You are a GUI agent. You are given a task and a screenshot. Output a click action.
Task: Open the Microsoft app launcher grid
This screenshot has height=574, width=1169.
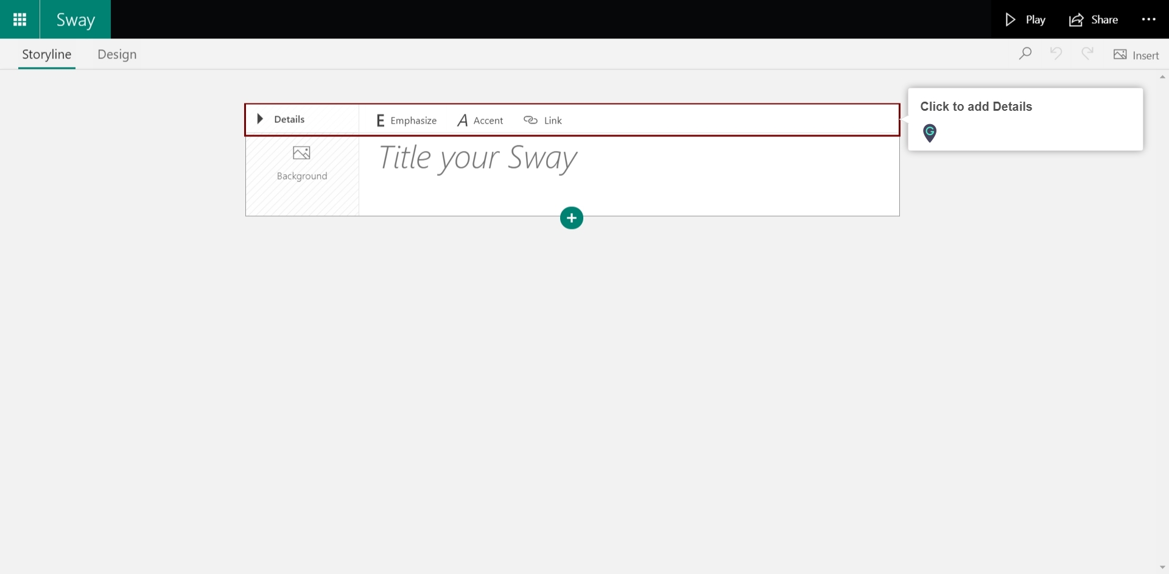coord(19,19)
